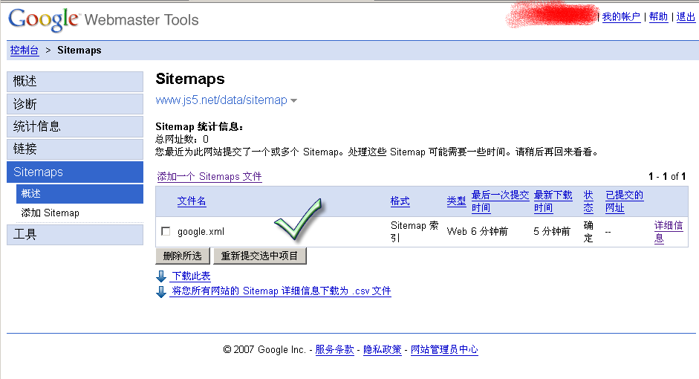Sort by 状态 column header

tap(588, 201)
